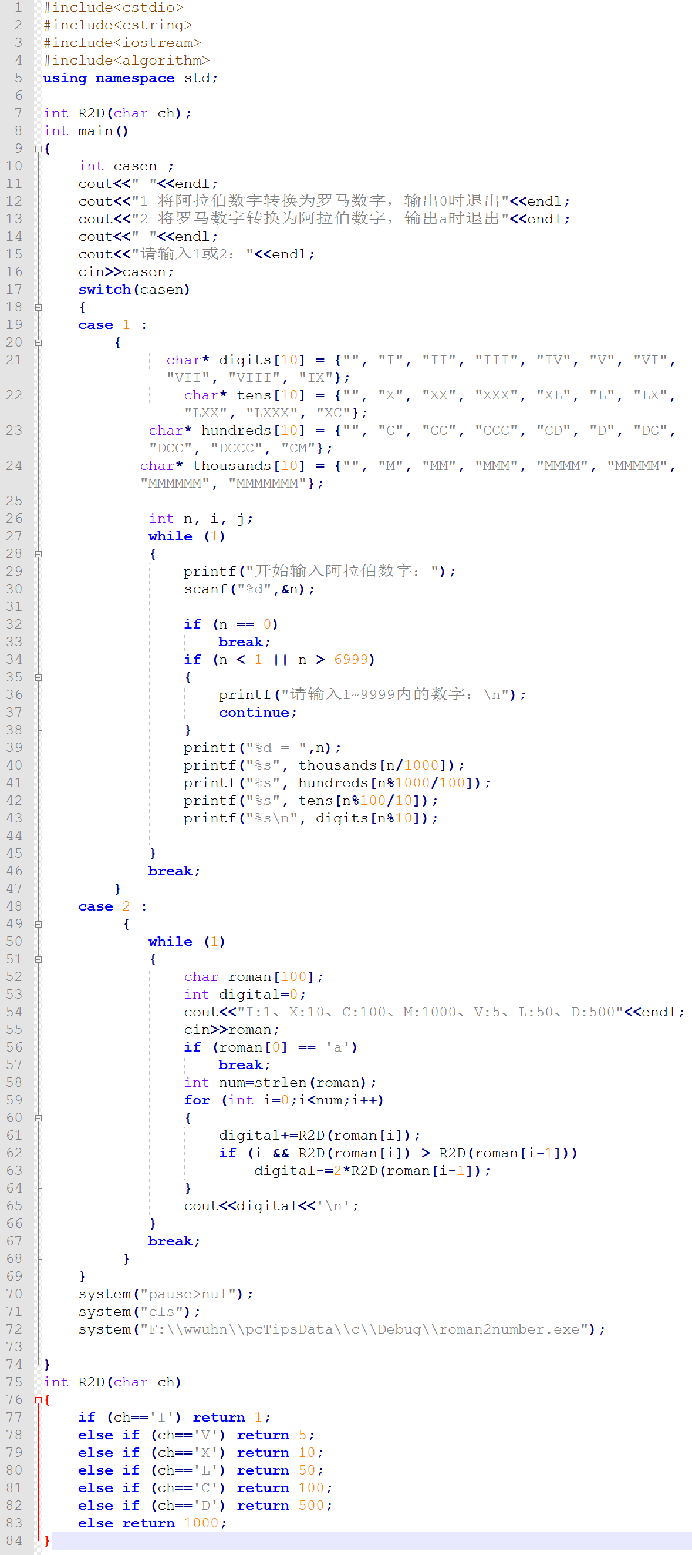Click line number 6 in the gutter
The height and width of the screenshot is (1555, 692).
18,96
